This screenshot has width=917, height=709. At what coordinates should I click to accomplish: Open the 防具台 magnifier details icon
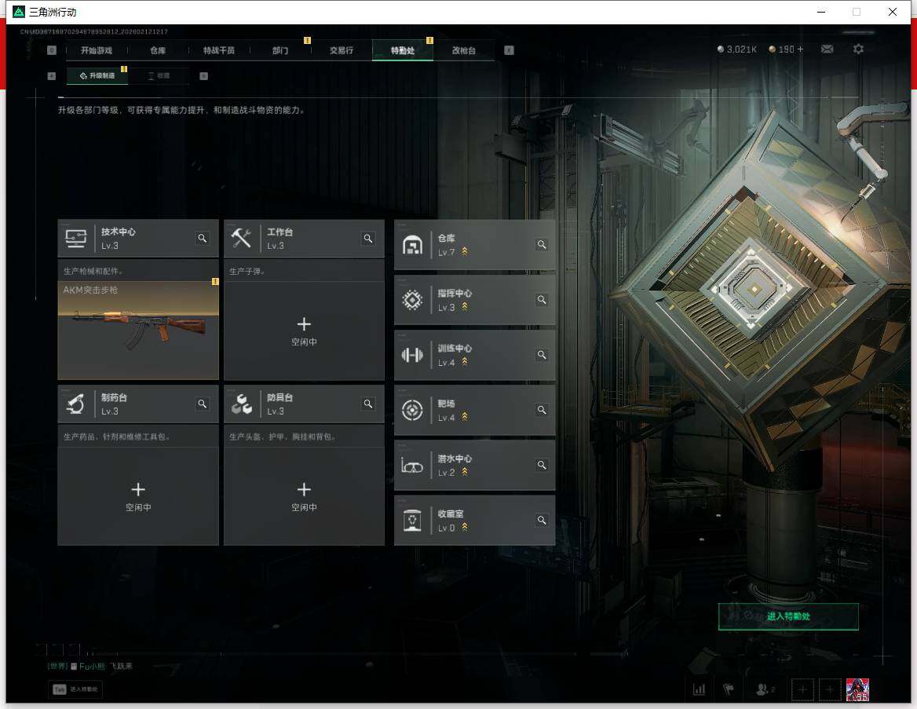[x=368, y=404]
